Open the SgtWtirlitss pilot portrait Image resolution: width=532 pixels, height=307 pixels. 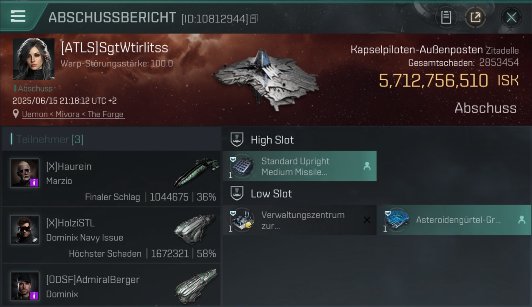point(34,59)
